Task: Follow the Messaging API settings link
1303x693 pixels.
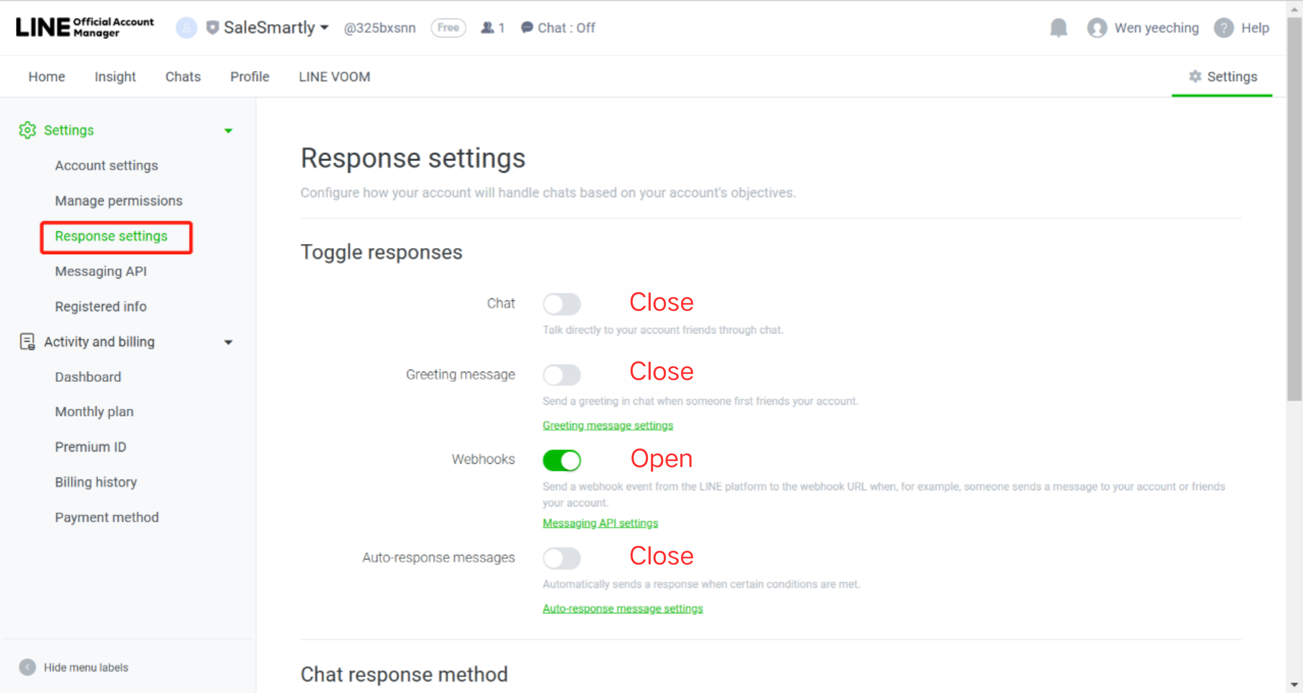Action: point(600,523)
